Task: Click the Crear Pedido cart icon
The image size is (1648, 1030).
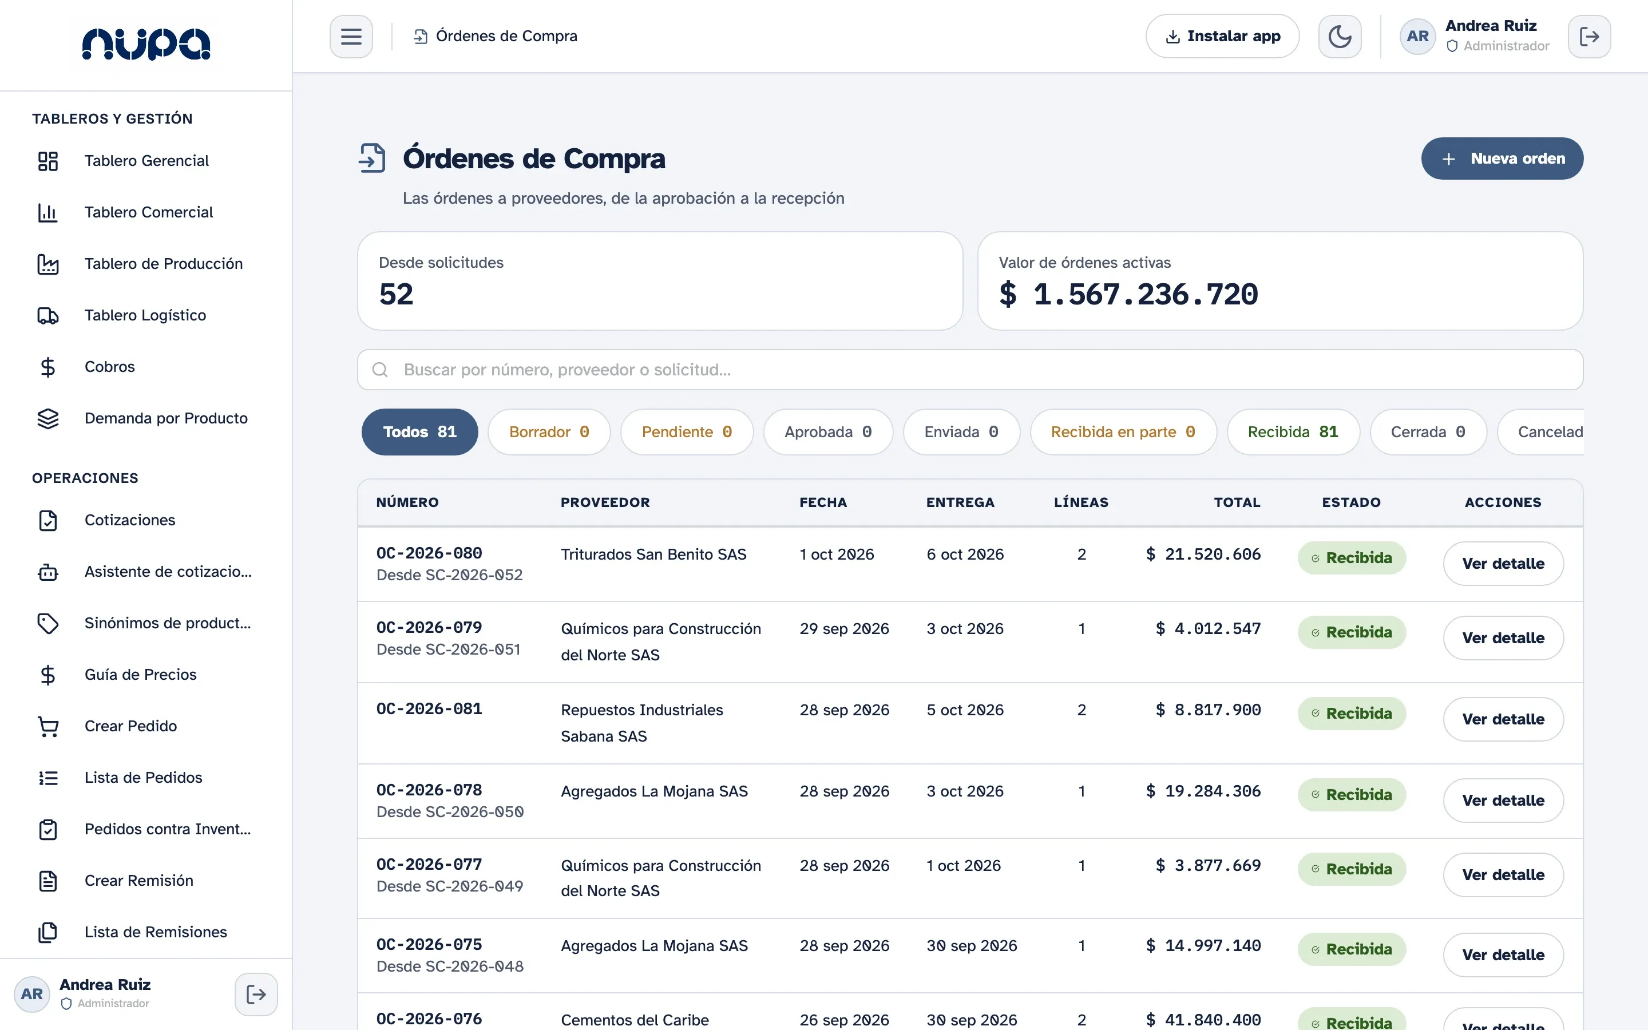Action: point(47,726)
